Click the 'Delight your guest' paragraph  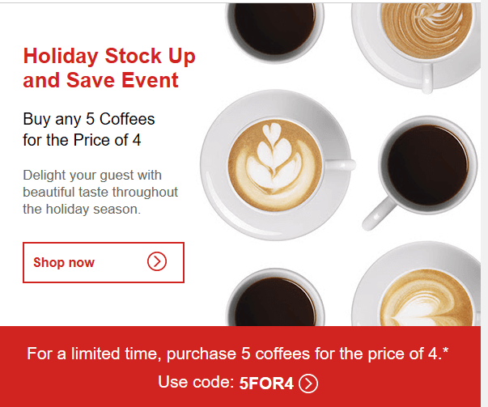point(100,192)
